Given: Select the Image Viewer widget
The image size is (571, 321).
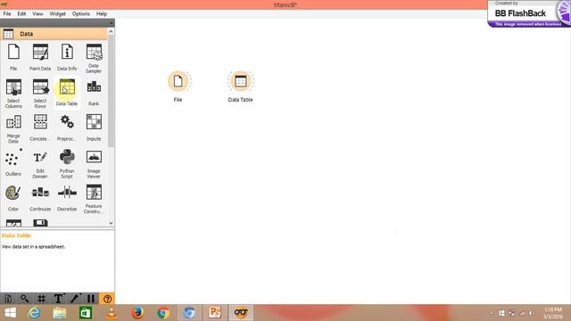Looking at the screenshot, I should (94, 163).
